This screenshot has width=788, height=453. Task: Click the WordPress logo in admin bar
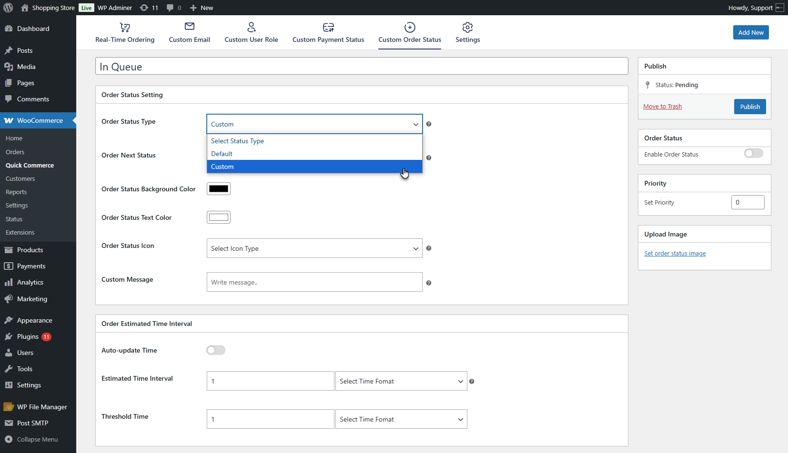click(x=8, y=8)
